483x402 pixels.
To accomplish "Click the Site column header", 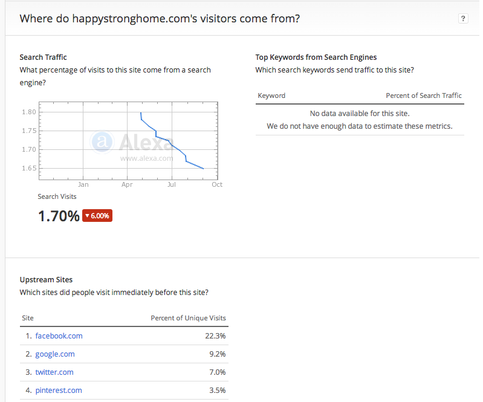I will [28, 318].
